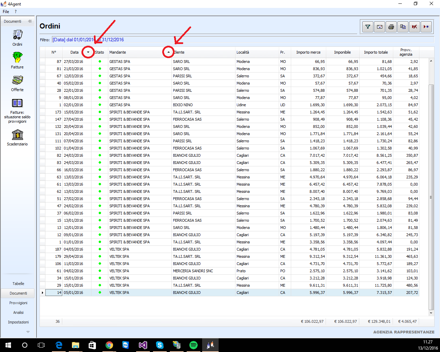Open Task View on taskbar

click(x=41, y=345)
